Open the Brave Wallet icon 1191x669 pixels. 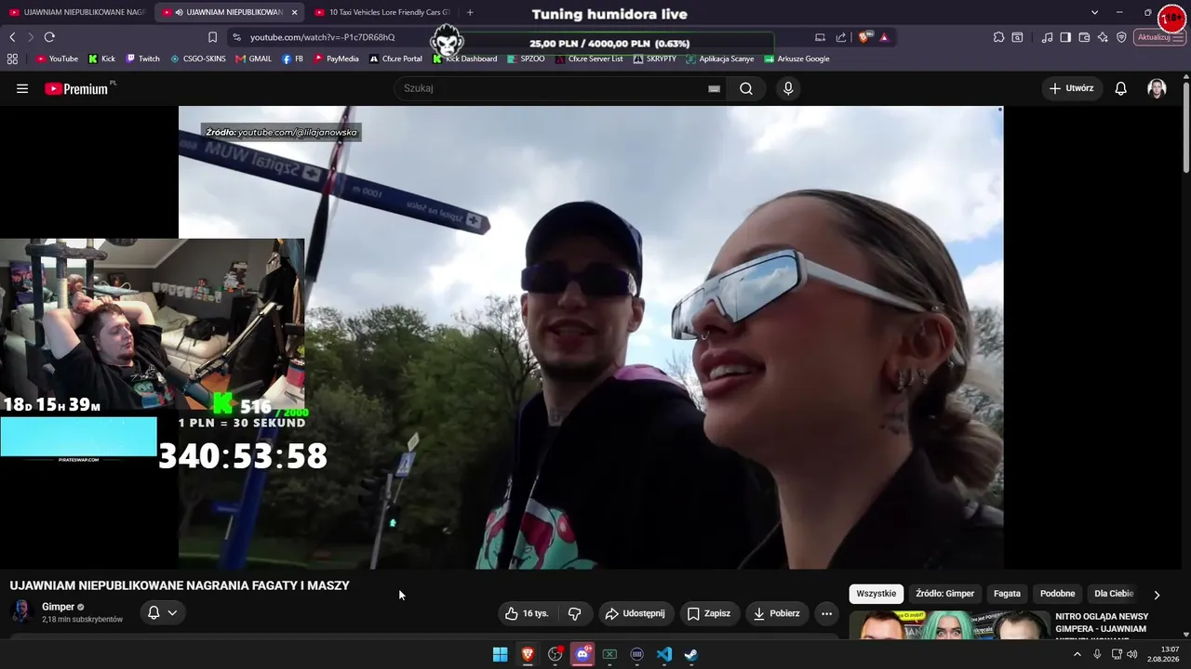(x=1084, y=37)
